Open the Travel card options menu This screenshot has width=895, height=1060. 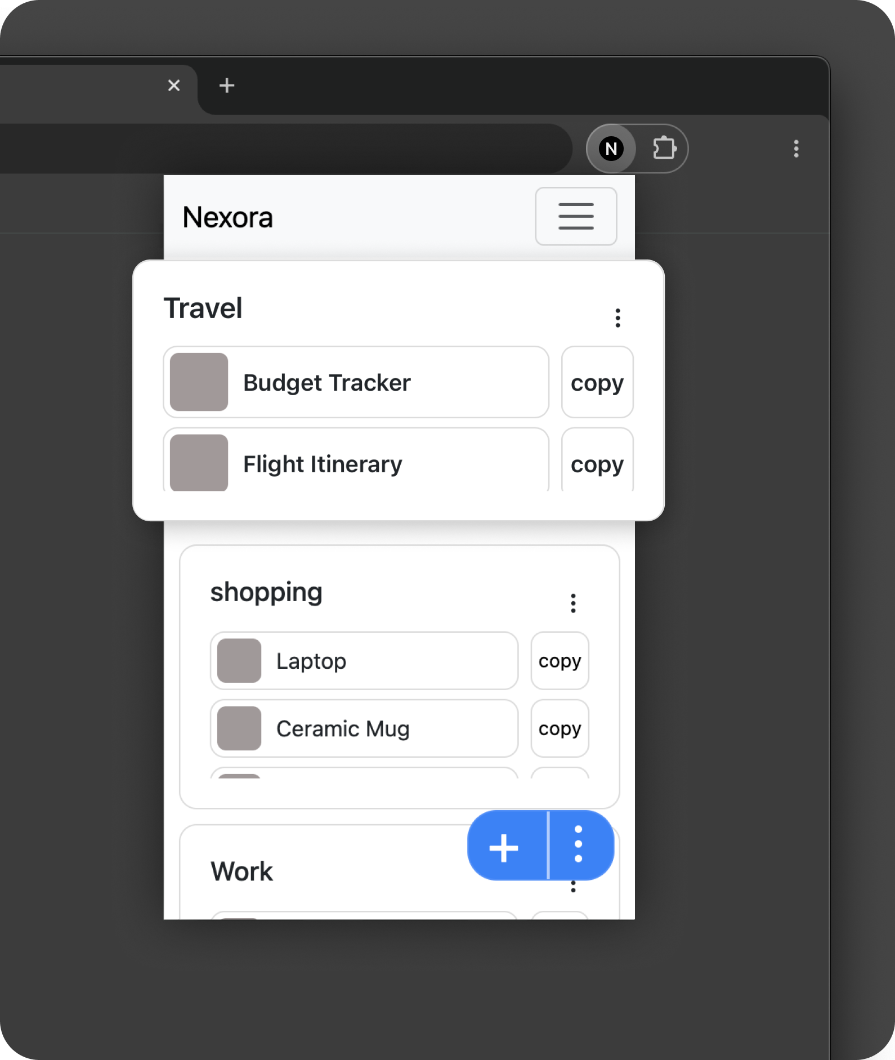[x=617, y=318]
